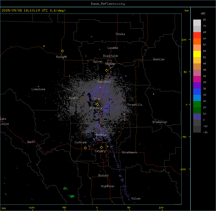Click the Lake Louise label
Image resolution: width=216 pixels, height=211 pixels.
pos(5,121)
